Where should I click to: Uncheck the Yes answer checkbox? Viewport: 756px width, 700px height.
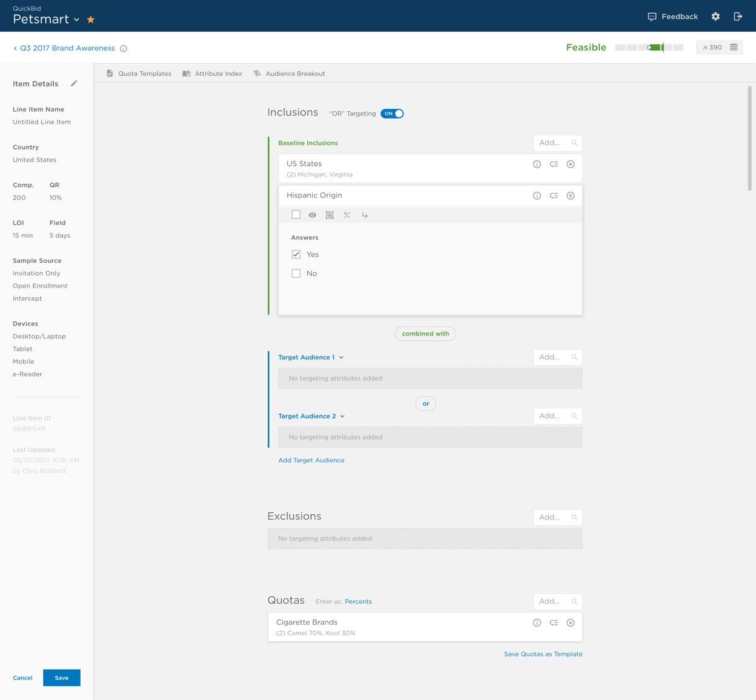point(296,255)
